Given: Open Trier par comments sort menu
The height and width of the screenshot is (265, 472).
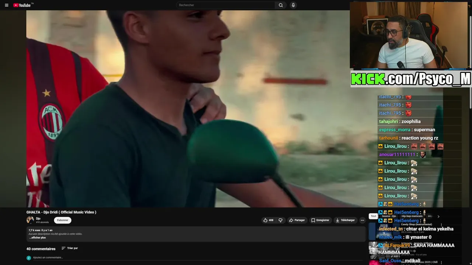Looking at the screenshot, I should 70,248.
